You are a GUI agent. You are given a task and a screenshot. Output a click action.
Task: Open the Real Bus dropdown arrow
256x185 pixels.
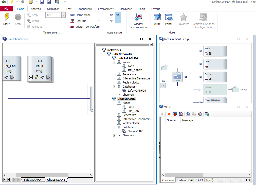tap(99, 21)
